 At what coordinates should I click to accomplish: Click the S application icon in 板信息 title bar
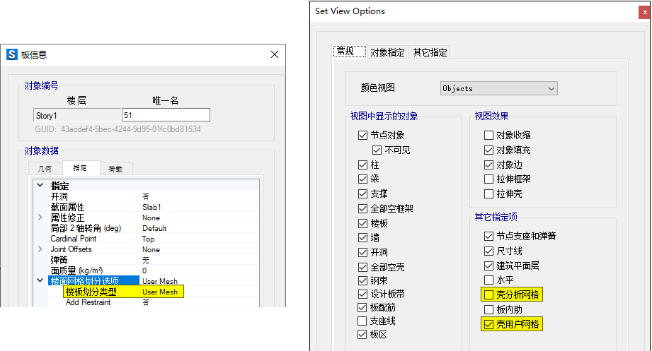(x=12, y=54)
